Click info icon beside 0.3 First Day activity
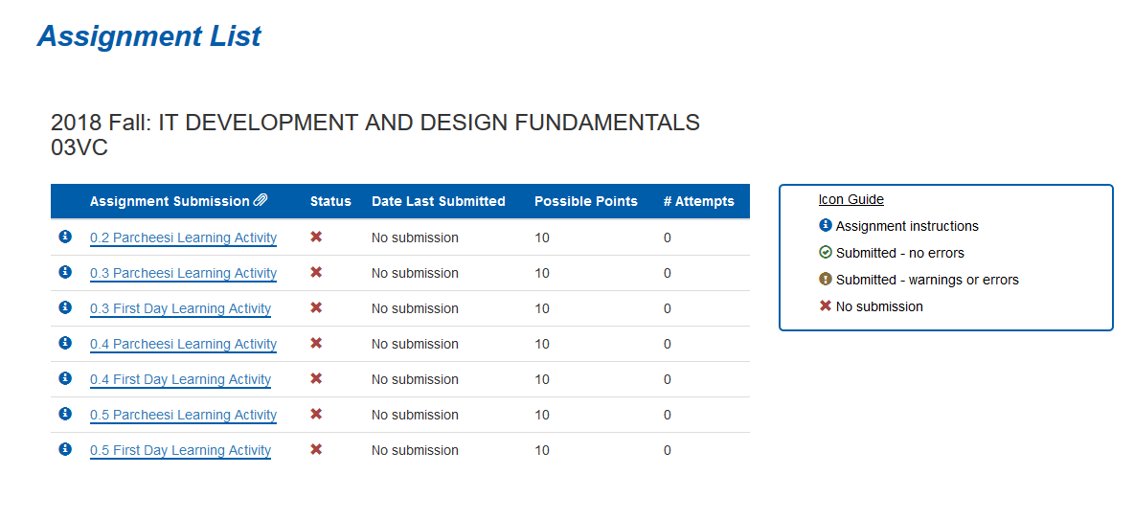Viewport: 1134px width, 520px height. coord(65,307)
